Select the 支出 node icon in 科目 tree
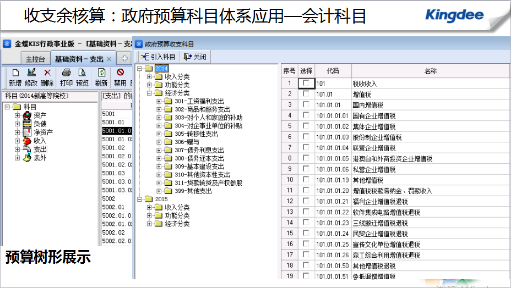Viewport: 511px width, 288px height. [x=27, y=149]
